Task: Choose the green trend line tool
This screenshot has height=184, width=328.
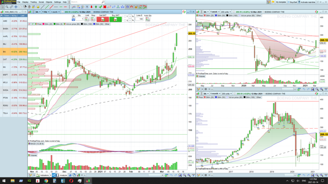Action: click(47, 7)
